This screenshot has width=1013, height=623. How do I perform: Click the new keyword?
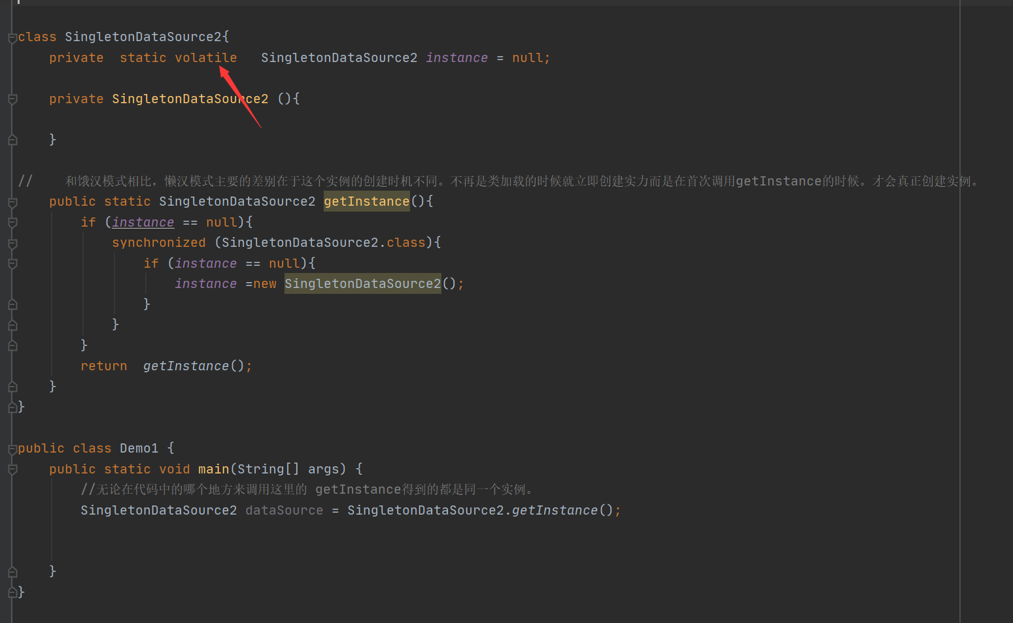click(265, 283)
